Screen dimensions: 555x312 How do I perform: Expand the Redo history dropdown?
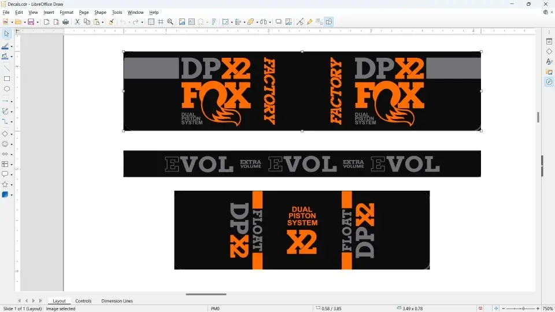(142, 23)
